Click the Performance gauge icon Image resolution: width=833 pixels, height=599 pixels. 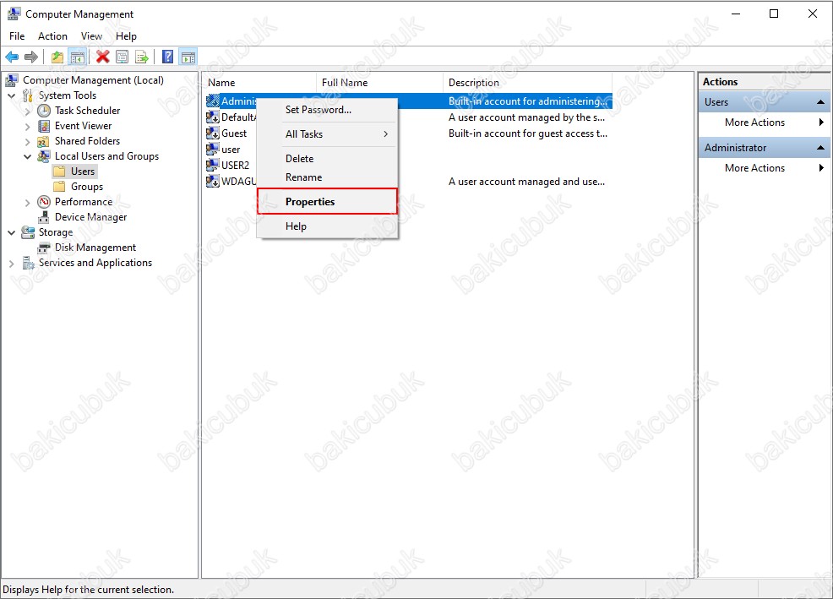click(44, 202)
